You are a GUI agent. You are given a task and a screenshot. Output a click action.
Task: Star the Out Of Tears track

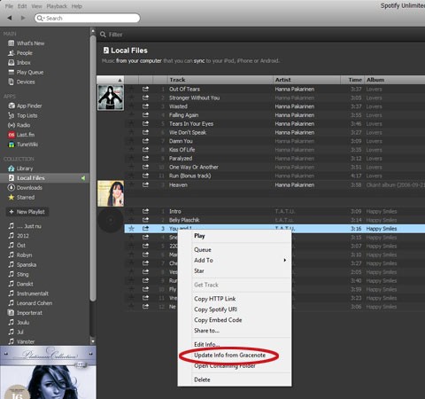(132, 89)
